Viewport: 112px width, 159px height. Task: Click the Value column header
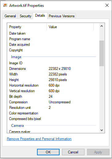tap(70, 27)
